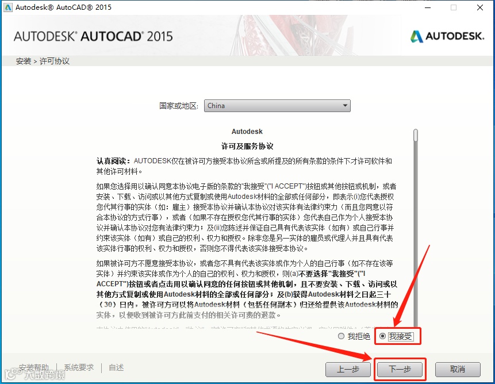The height and width of the screenshot is (384, 495).
Task: Click the Autodesk heading above the agreement
Action: coord(247,132)
